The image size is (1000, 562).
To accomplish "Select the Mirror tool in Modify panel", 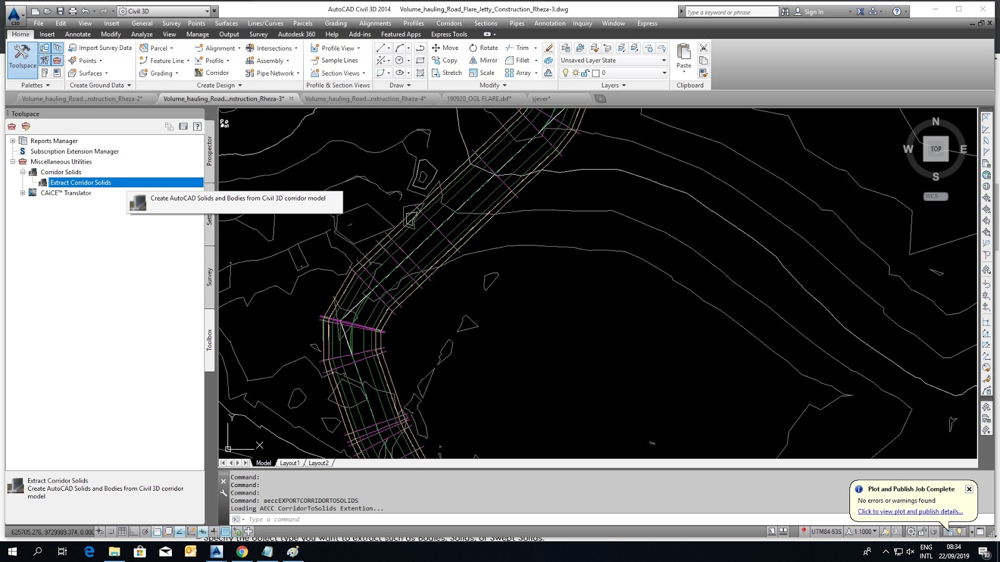I will pyautogui.click(x=483, y=61).
